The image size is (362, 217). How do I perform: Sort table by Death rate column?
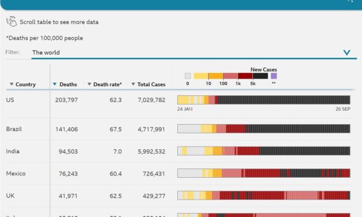105,84
